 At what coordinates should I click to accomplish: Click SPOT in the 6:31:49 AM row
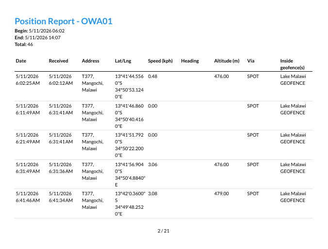pyautogui.click(x=253, y=164)
